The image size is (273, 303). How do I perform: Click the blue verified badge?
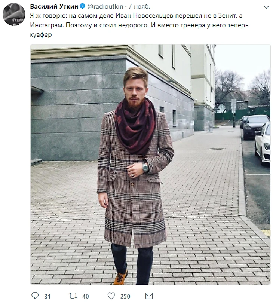pyautogui.click(x=83, y=6)
